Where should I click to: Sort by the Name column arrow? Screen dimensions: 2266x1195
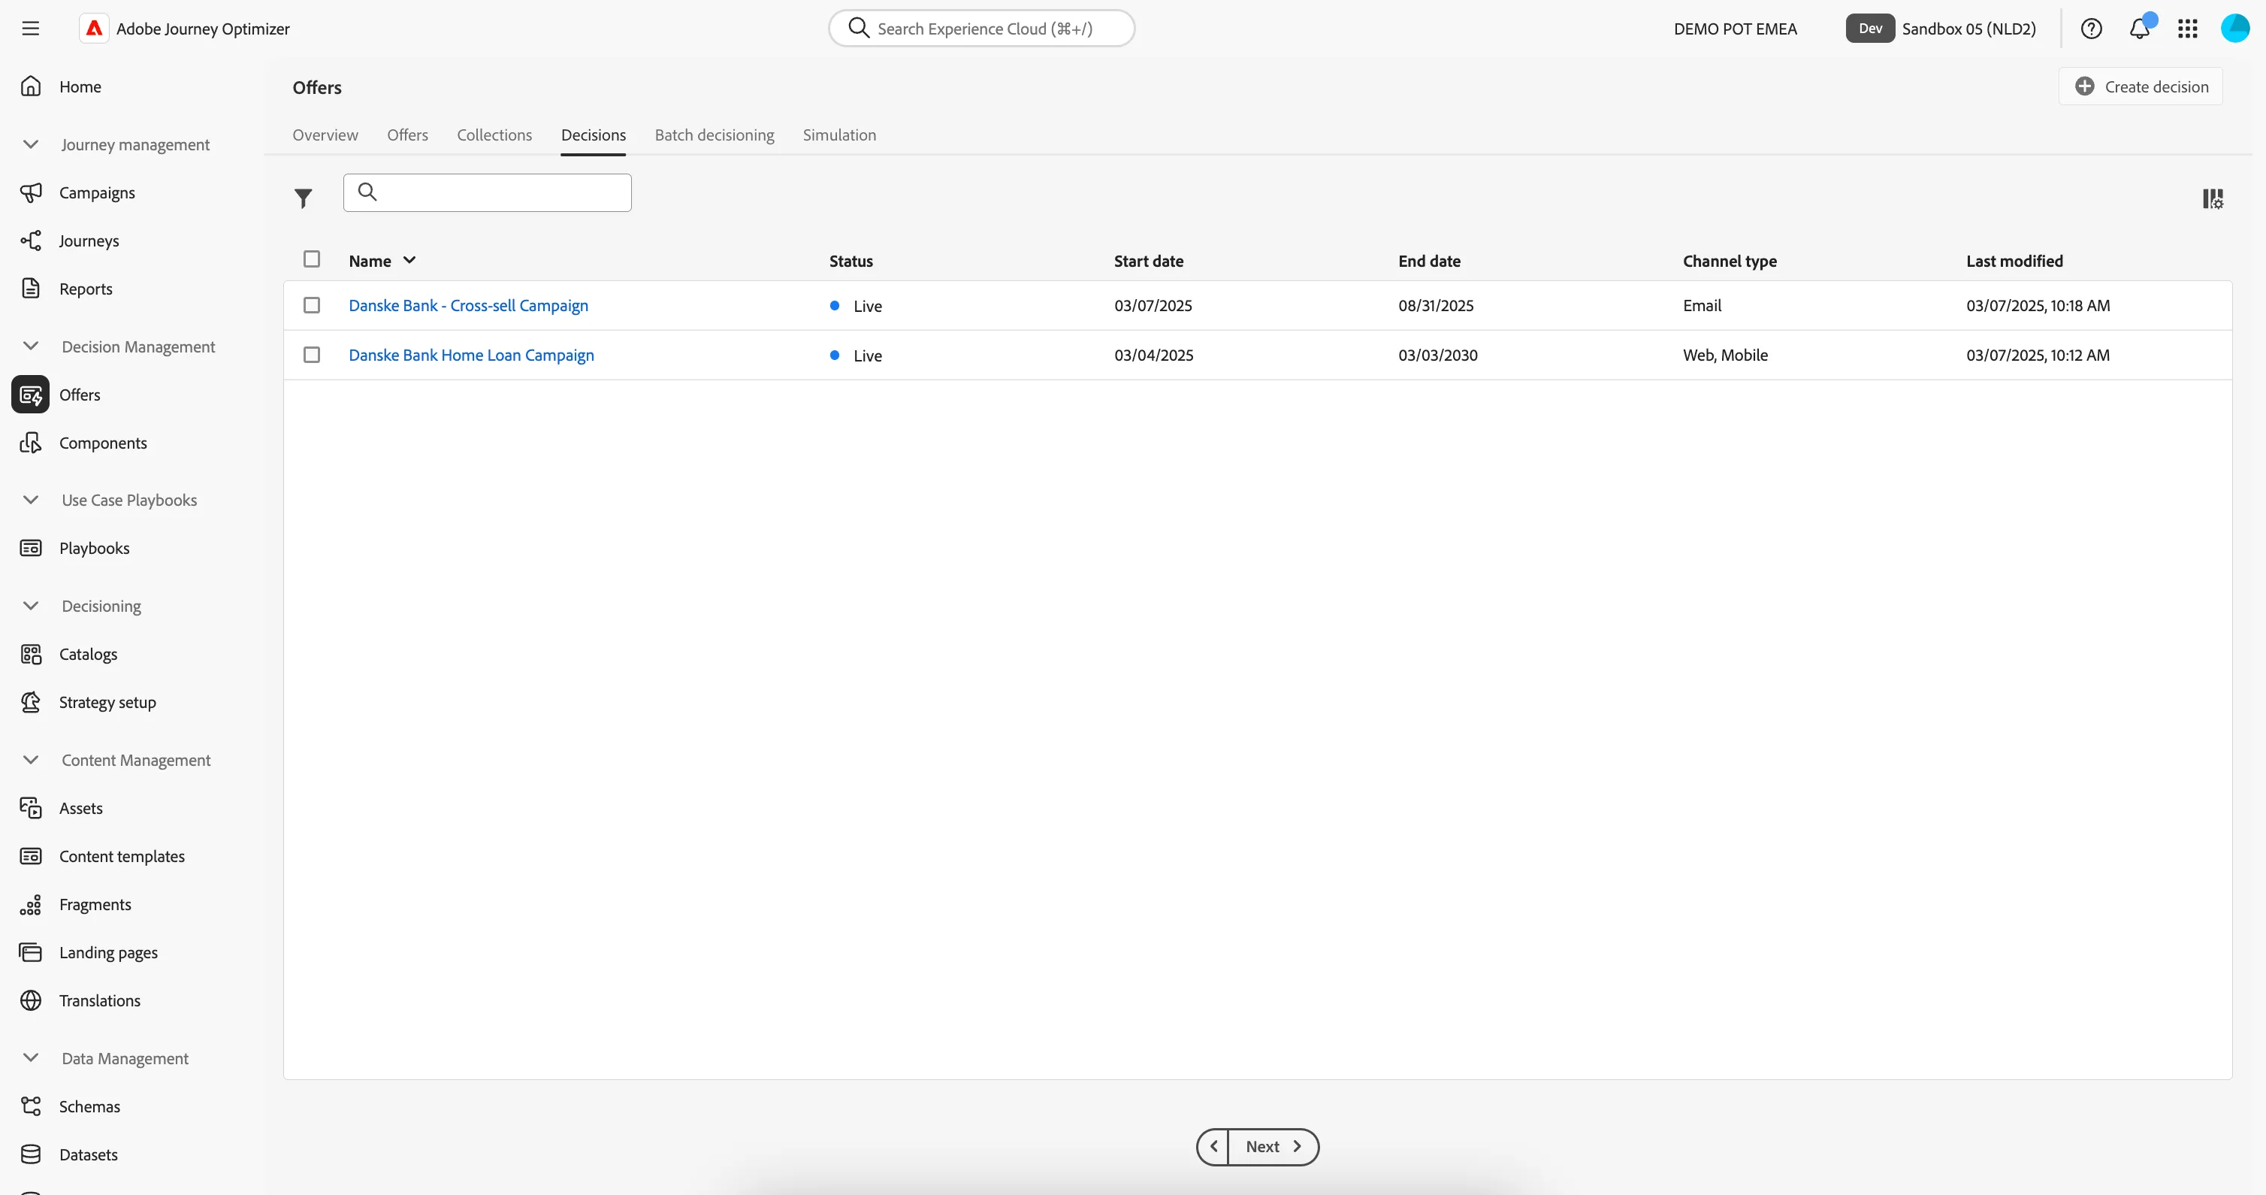(x=409, y=261)
